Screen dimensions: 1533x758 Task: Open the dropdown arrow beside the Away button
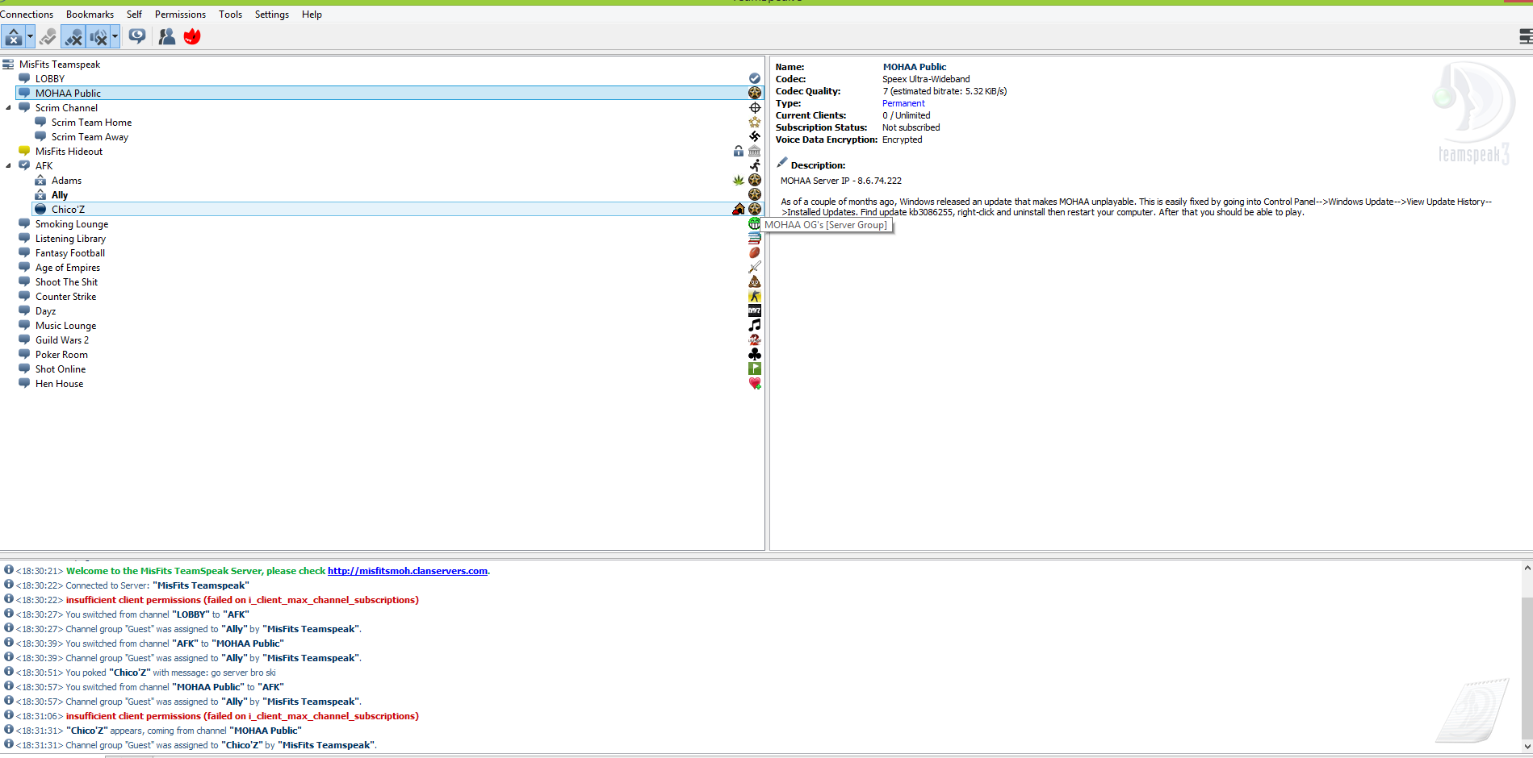click(30, 37)
